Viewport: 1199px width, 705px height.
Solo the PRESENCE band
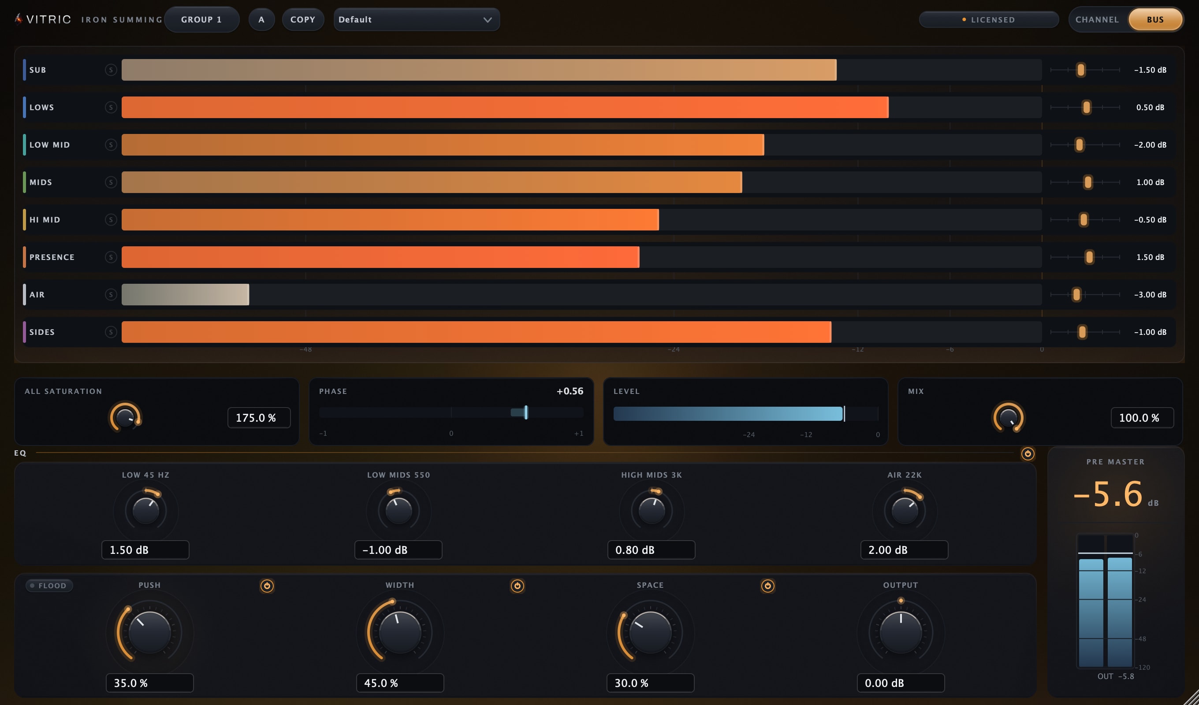[x=111, y=257]
